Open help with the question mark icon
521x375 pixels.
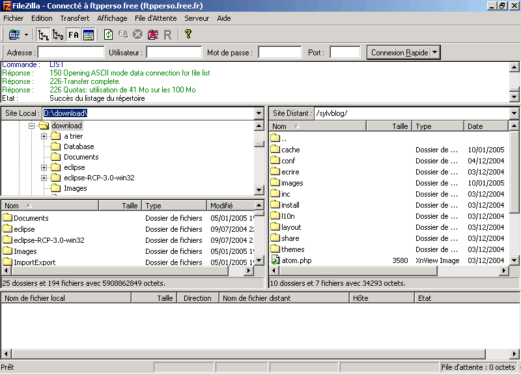click(188, 35)
